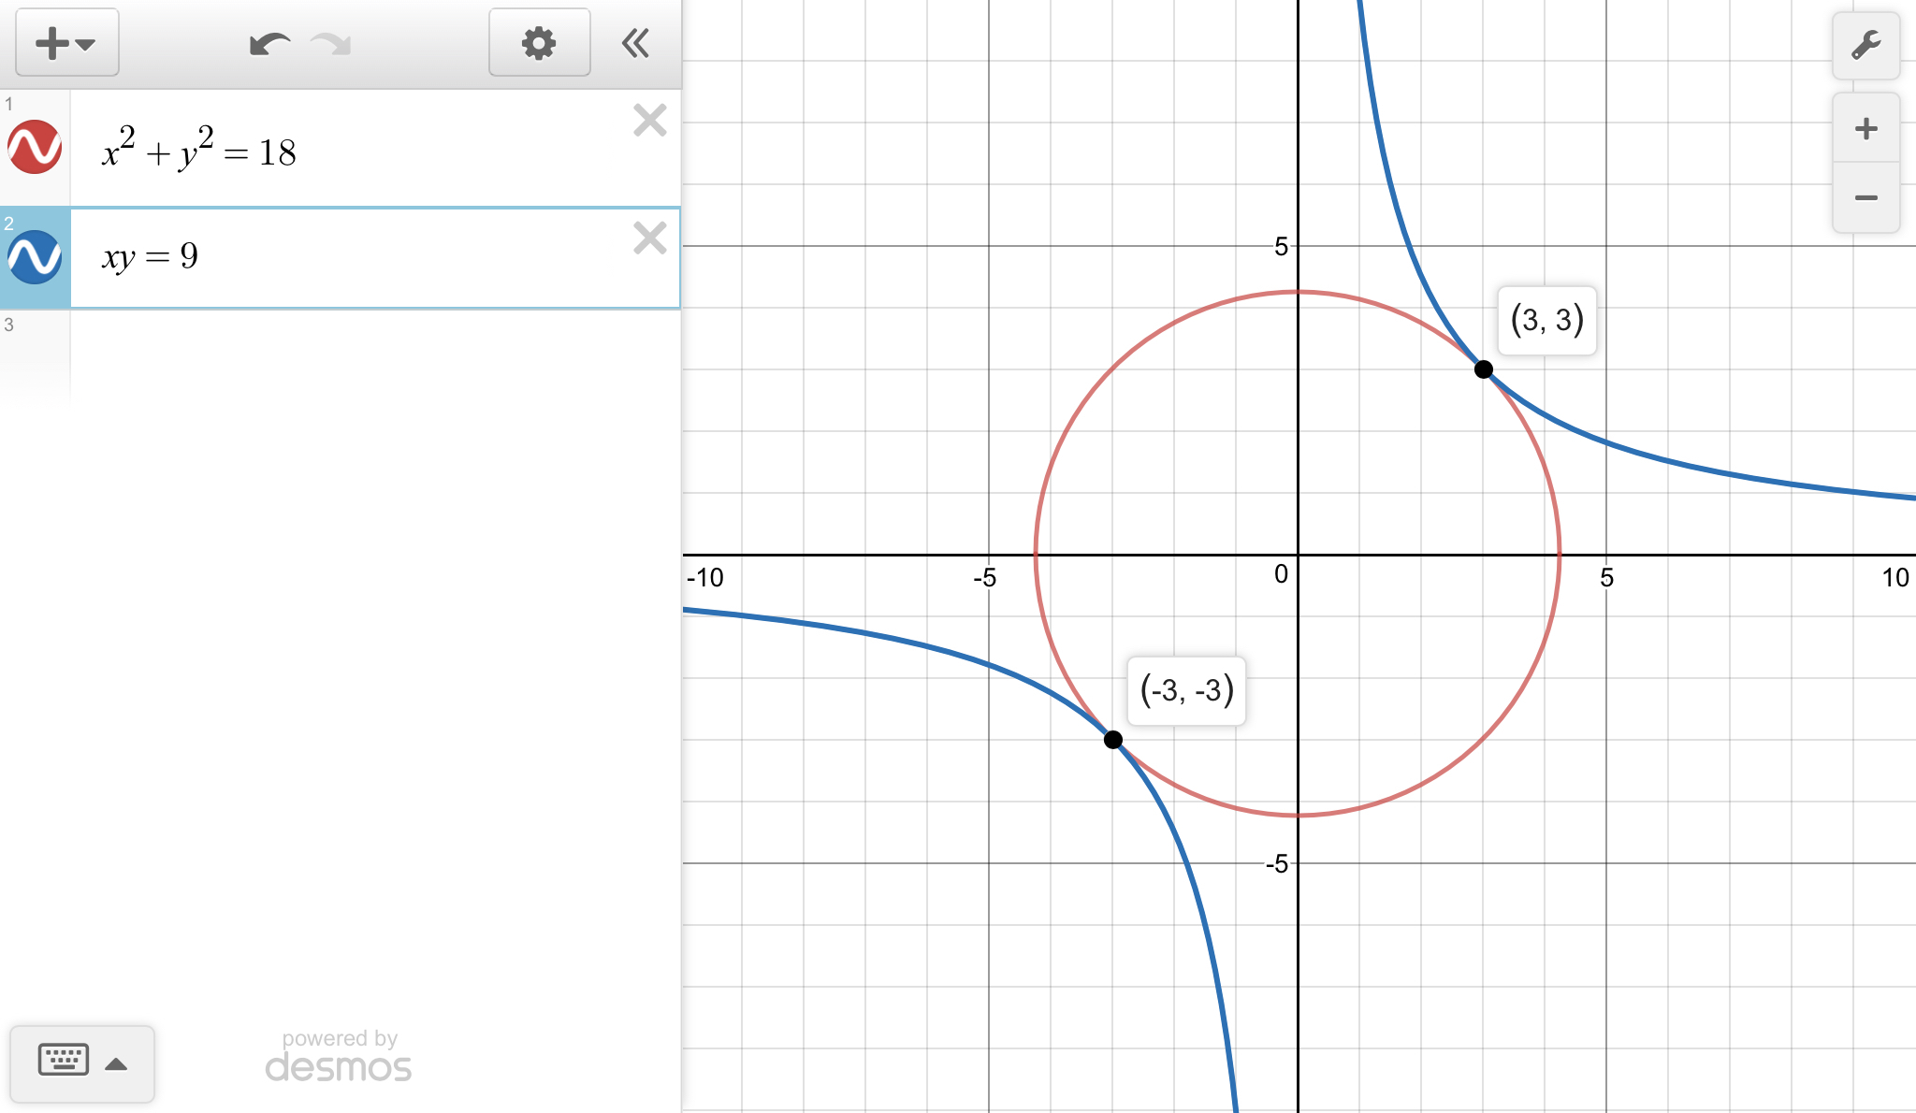This screenshot has width=1916, height=1113.
Task: Delete expression x²+y²=18
Action: (649, 121)
